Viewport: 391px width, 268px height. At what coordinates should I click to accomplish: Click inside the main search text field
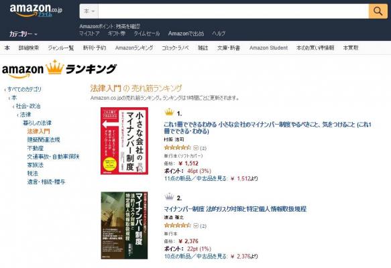tap(233, 11)
